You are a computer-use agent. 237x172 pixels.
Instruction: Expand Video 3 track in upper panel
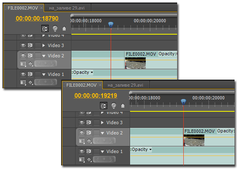tap(44, 45)
